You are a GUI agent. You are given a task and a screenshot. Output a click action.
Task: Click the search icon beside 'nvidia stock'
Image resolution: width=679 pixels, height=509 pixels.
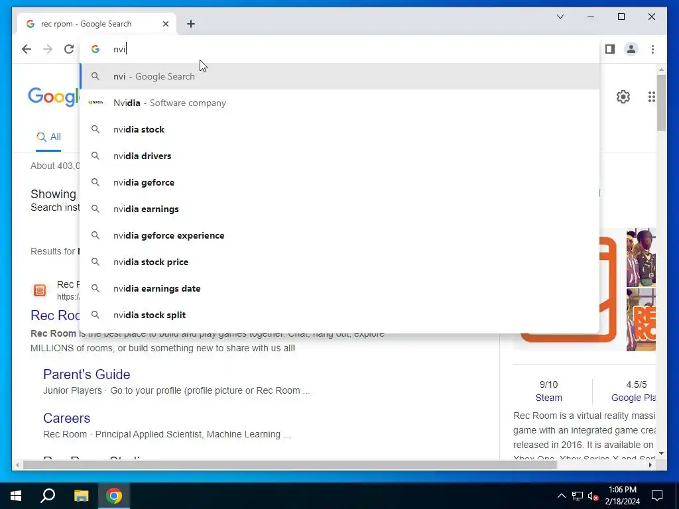click(95, 129)
